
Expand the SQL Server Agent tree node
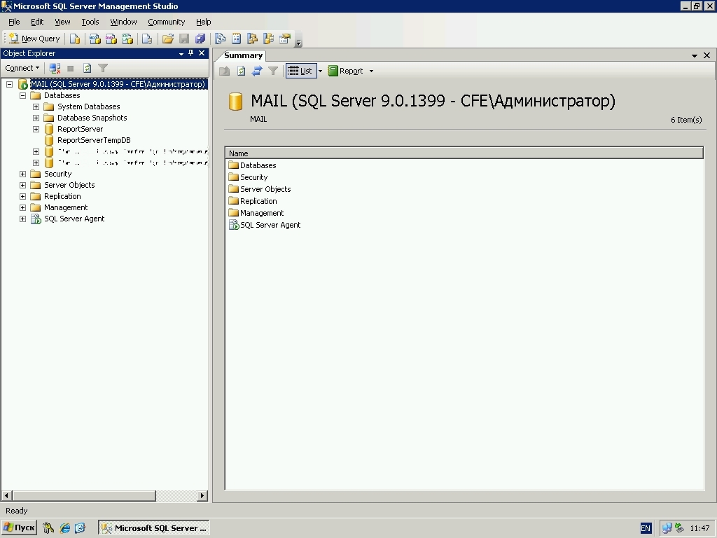22,219
